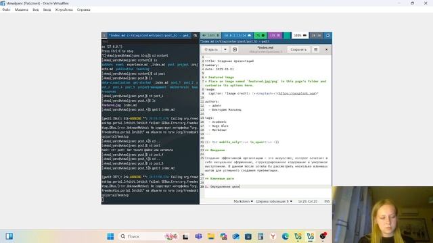Viewport: 433px width, 243px height.
Task: Click the network IP address status block
Action: click(x=237, y=35)
